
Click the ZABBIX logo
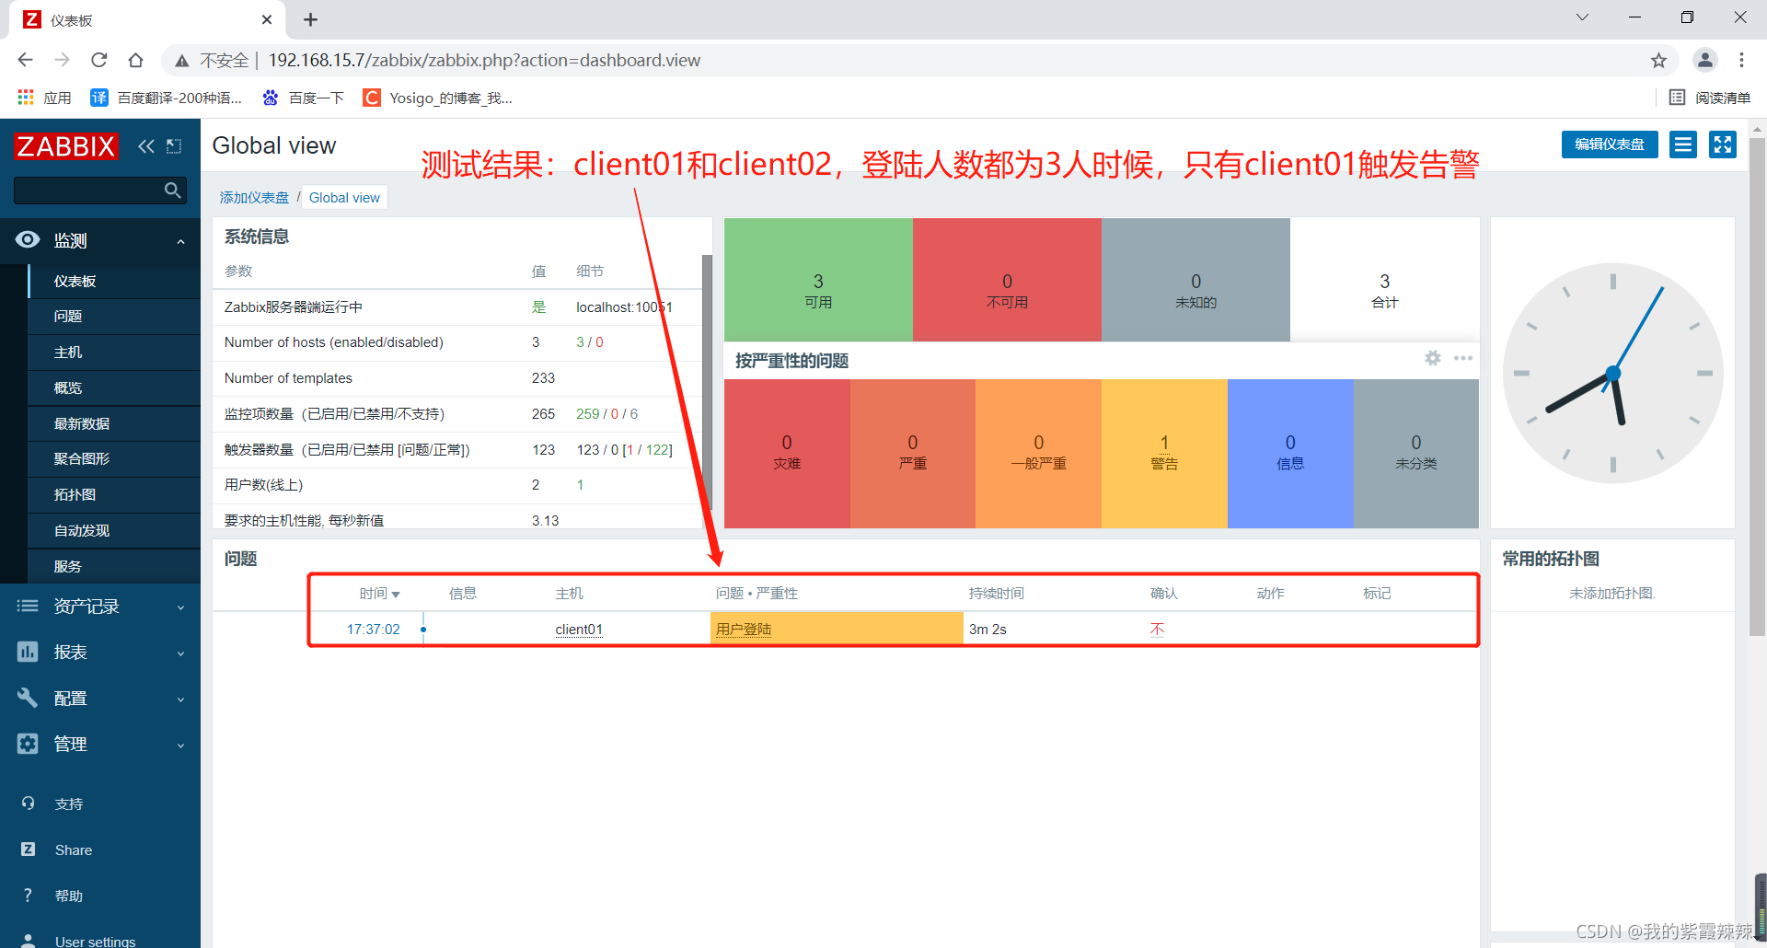click(x=65, y=145)
